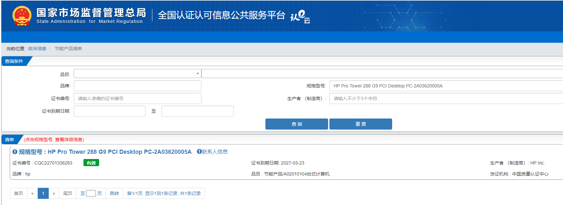The image size is (563, 205).
Task: Click the certificate expiry end date field
Action: click(x=198, y=111)
